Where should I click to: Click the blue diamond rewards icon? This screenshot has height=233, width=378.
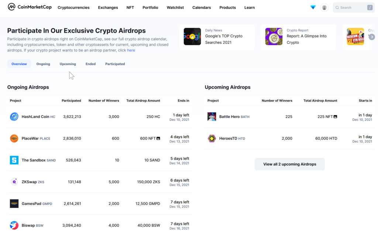pos(313,7)
